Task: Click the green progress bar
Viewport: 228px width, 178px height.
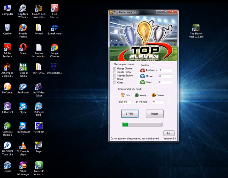Action: [x=142, y=124]
